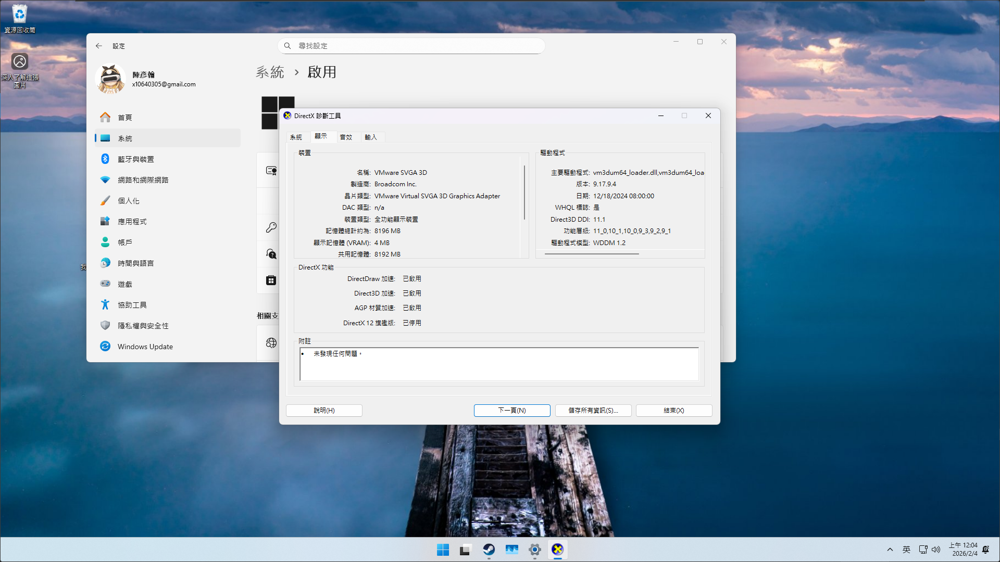This screenshot has width=1000, height=562.
Task: Click the Windows Start button
Action: pos(443,550)
